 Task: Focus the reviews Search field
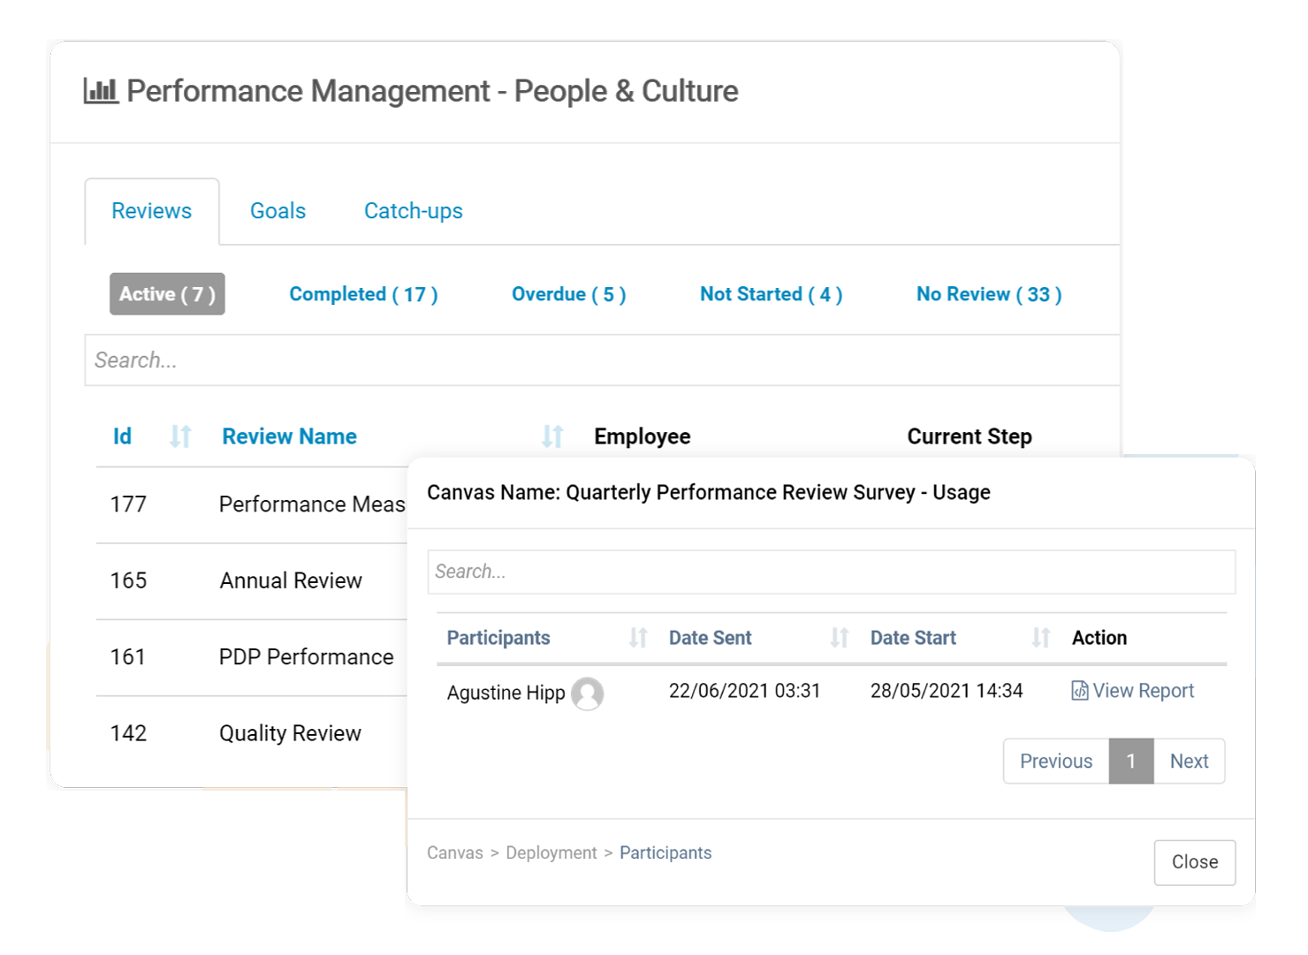pyautogui.click(x=602, y=360)
